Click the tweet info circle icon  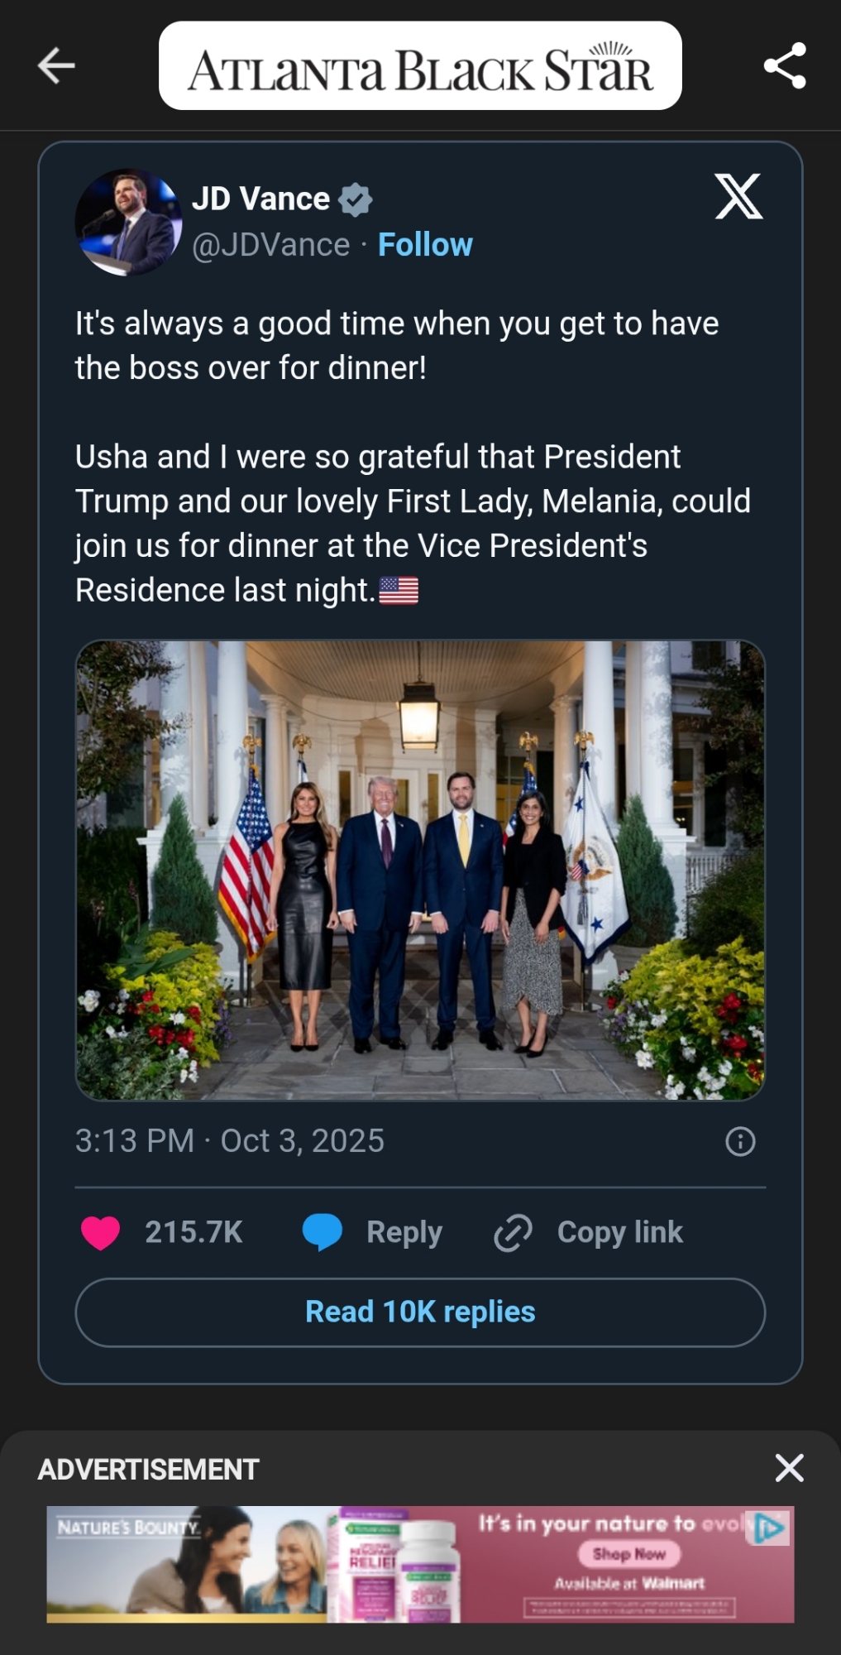coord(740,1141)
